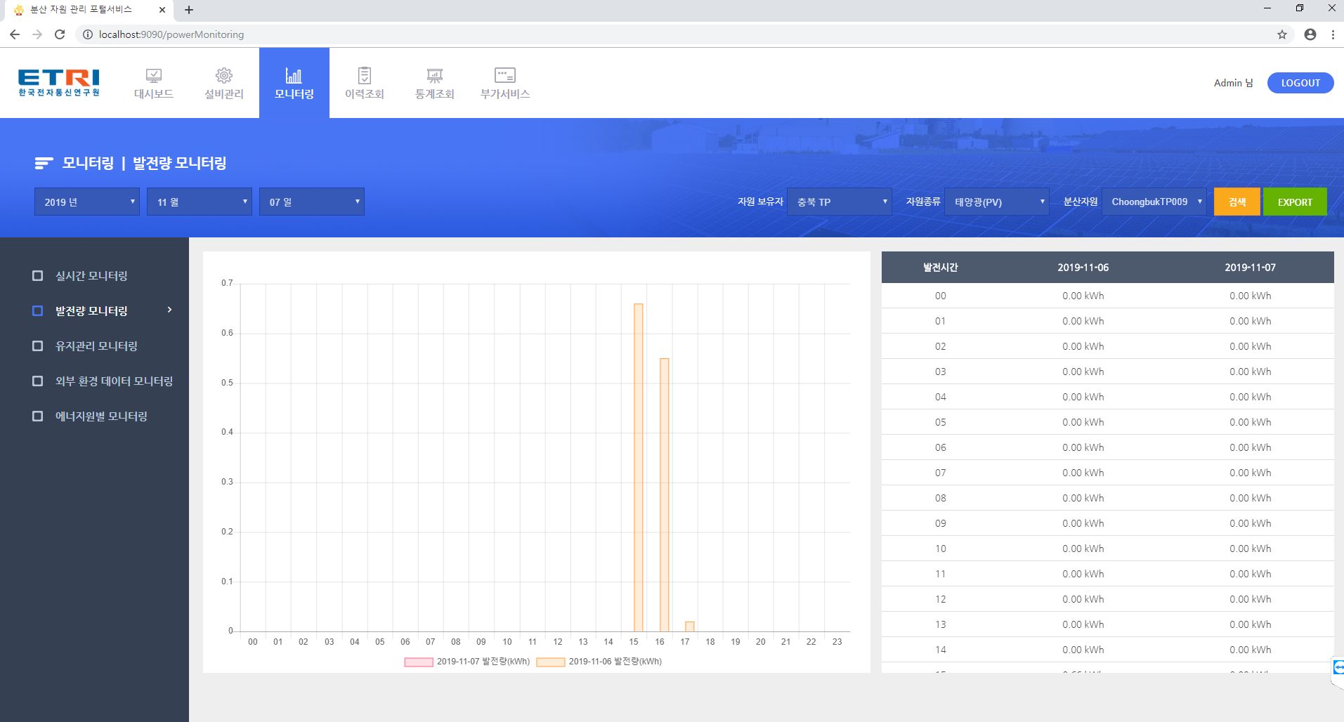Select the 이력조회 clipboard icon
1344x722 pixels.
click(x=364, y=76)
